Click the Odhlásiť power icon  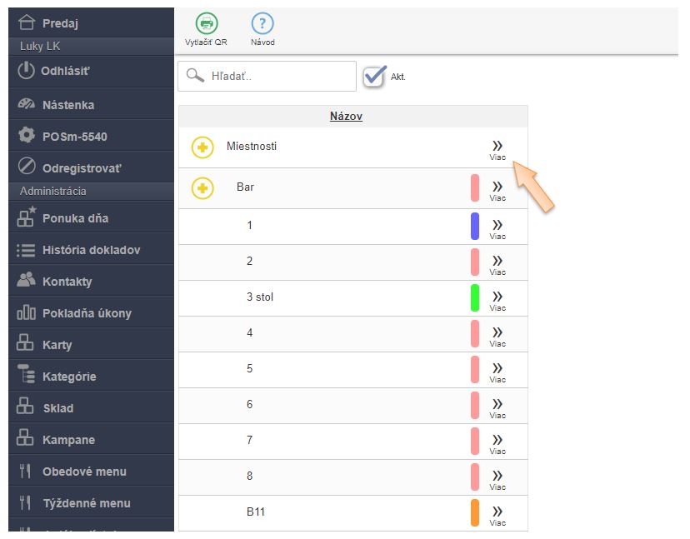pyautogui.click(x=27, y=71)
